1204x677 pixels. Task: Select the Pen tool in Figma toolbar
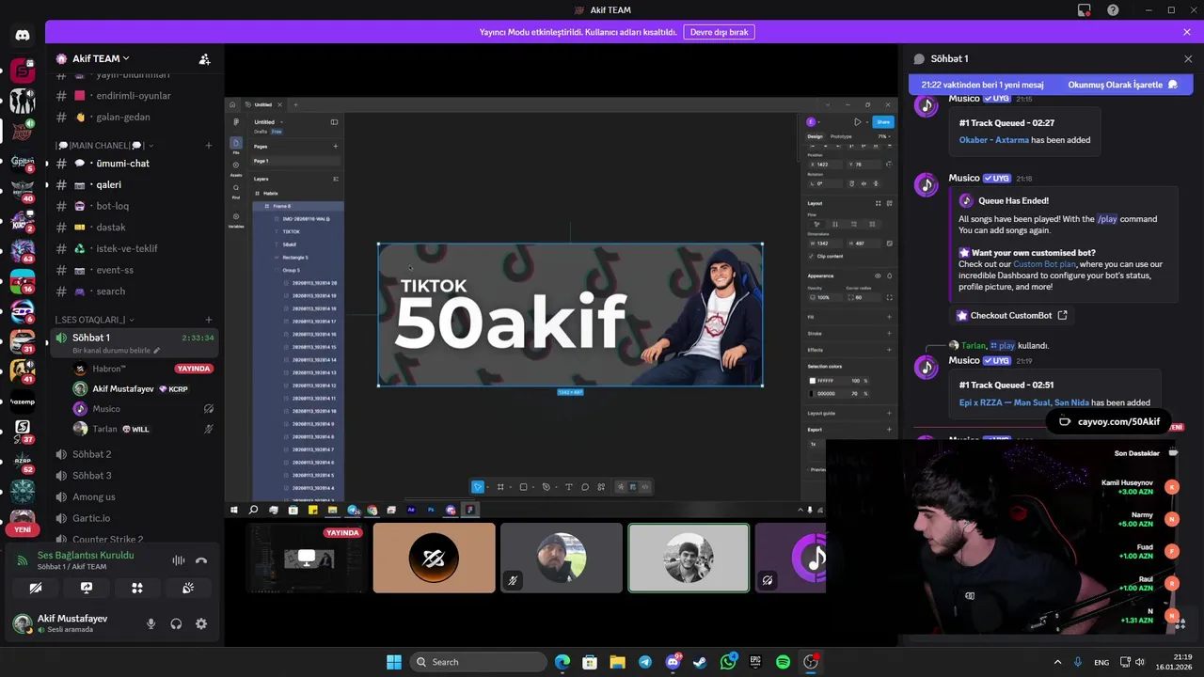tap(547, 487)
